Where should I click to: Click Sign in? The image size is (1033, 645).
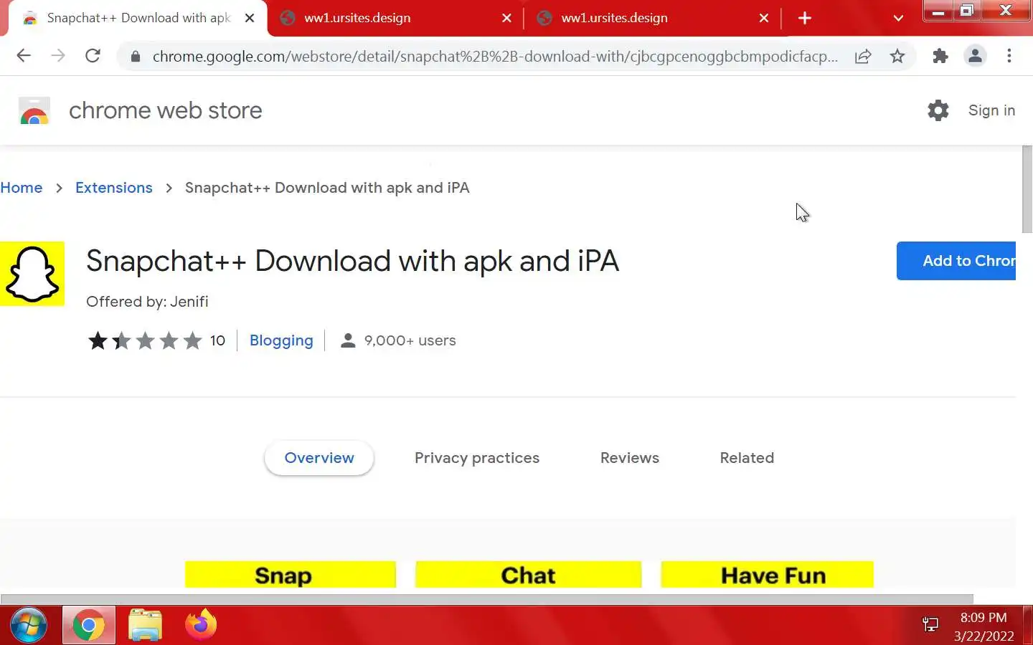991,110
